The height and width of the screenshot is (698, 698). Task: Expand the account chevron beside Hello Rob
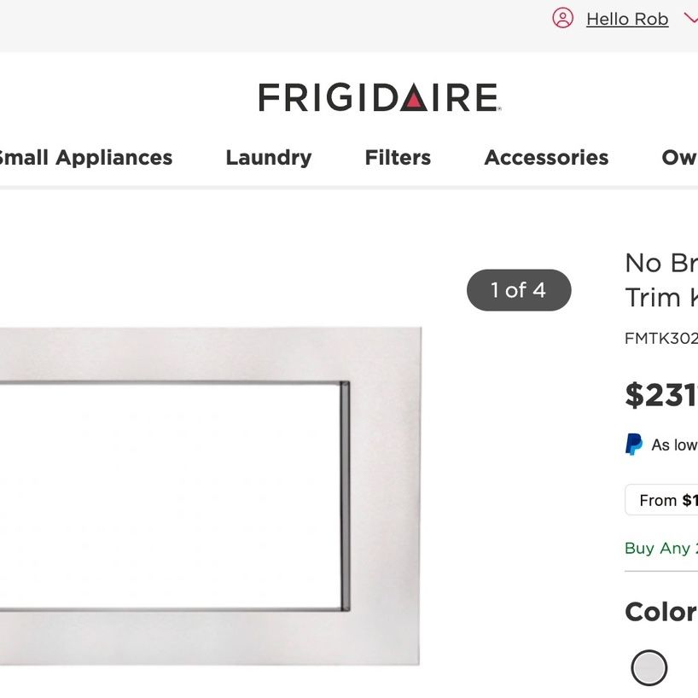[x=691, y=18]
